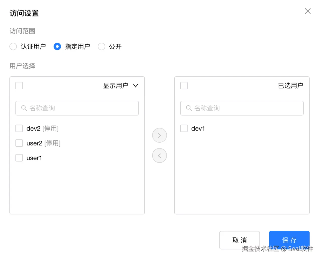
Task: Click the move-left arrow transfer button
Action: coord(159,155)
